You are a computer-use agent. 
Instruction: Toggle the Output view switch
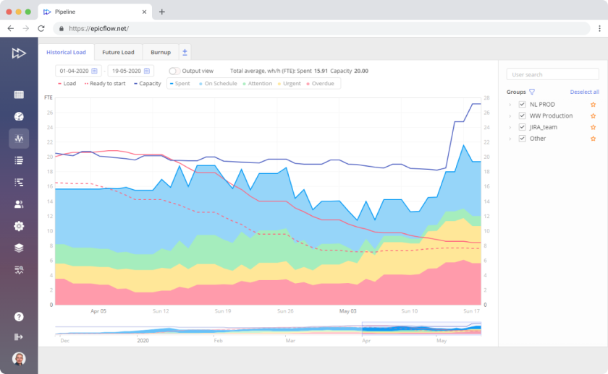point(174,71)
